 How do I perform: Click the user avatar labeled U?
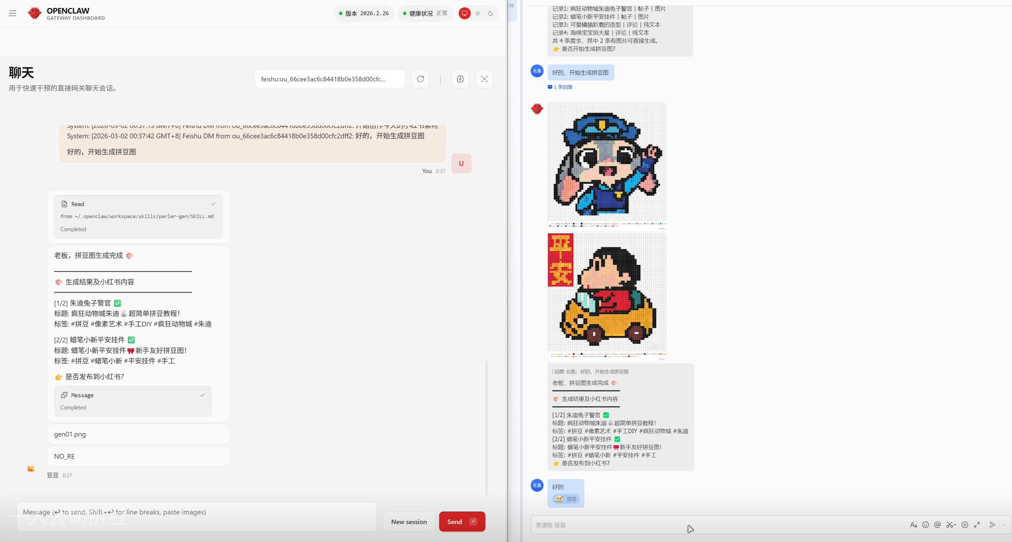pyautogui.click(x=461, y=164)
